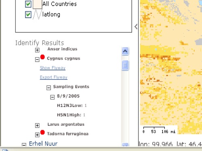Click the All Countries layer color swatch

tap(37, 4)
